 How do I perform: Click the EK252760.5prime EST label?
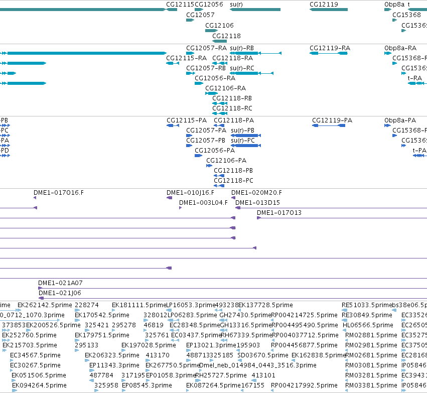point(30,336)
